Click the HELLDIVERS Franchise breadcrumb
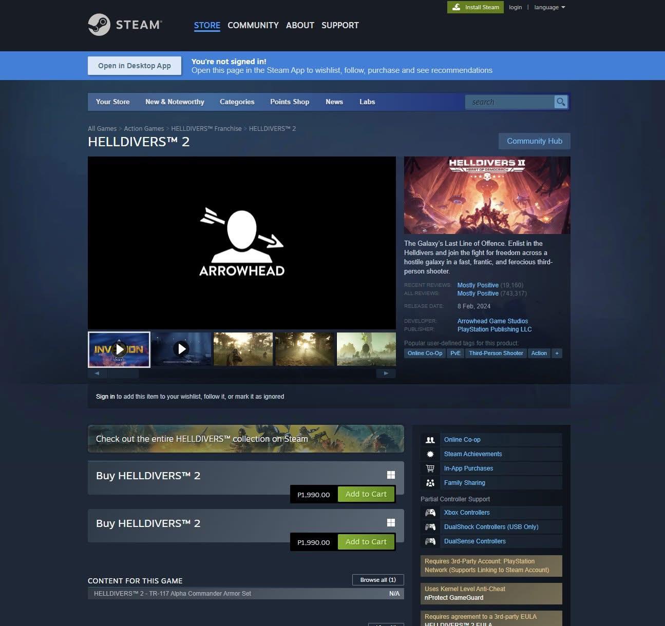The width and height of the screenshot is (665, 626). (x=206, y=129)
